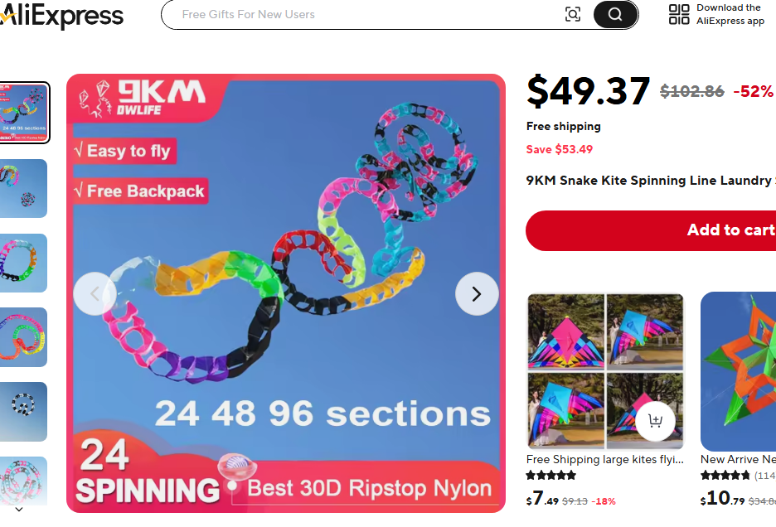Show next product image arrow
This screenshot has width=776, height=527.
click(477, 293)
